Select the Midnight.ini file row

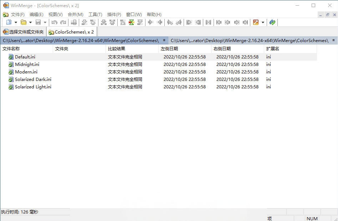coord(27,64)
